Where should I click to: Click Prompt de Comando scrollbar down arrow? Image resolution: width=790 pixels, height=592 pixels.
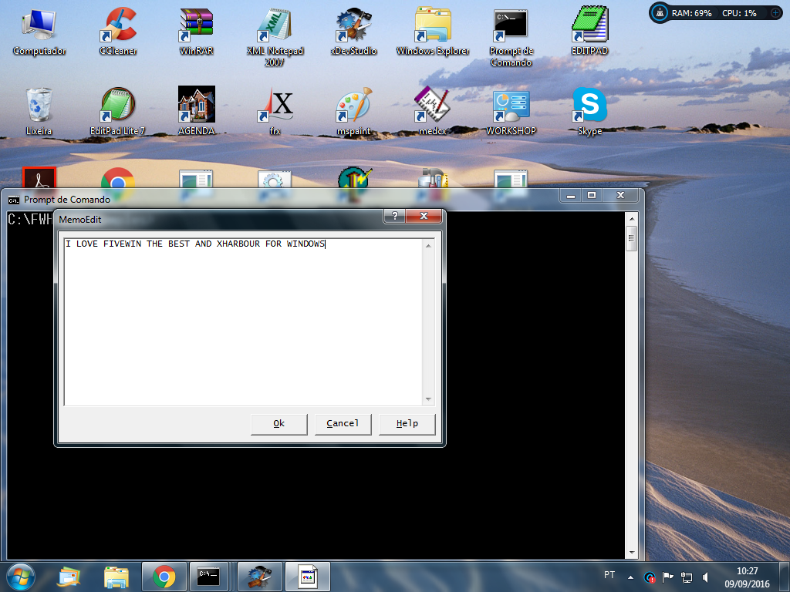(x=632, y=552)
